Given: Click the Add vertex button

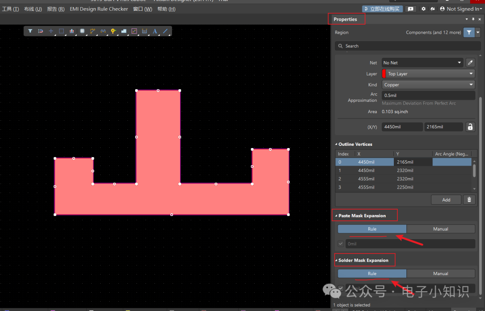Looking at the screenshot, I should point(446,200).
